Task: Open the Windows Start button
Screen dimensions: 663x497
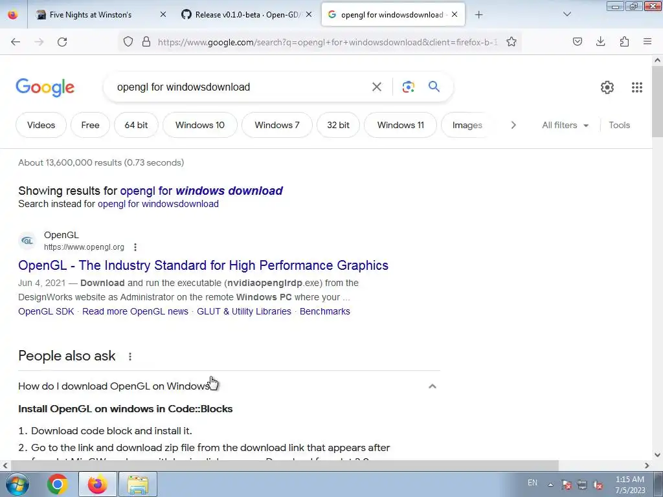Action: [17, 484]
